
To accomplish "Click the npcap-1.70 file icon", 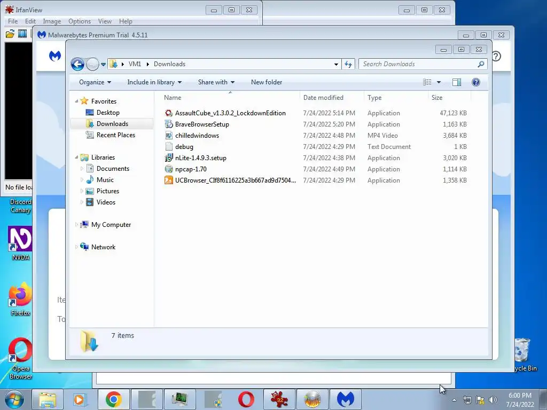I will 169,169.
